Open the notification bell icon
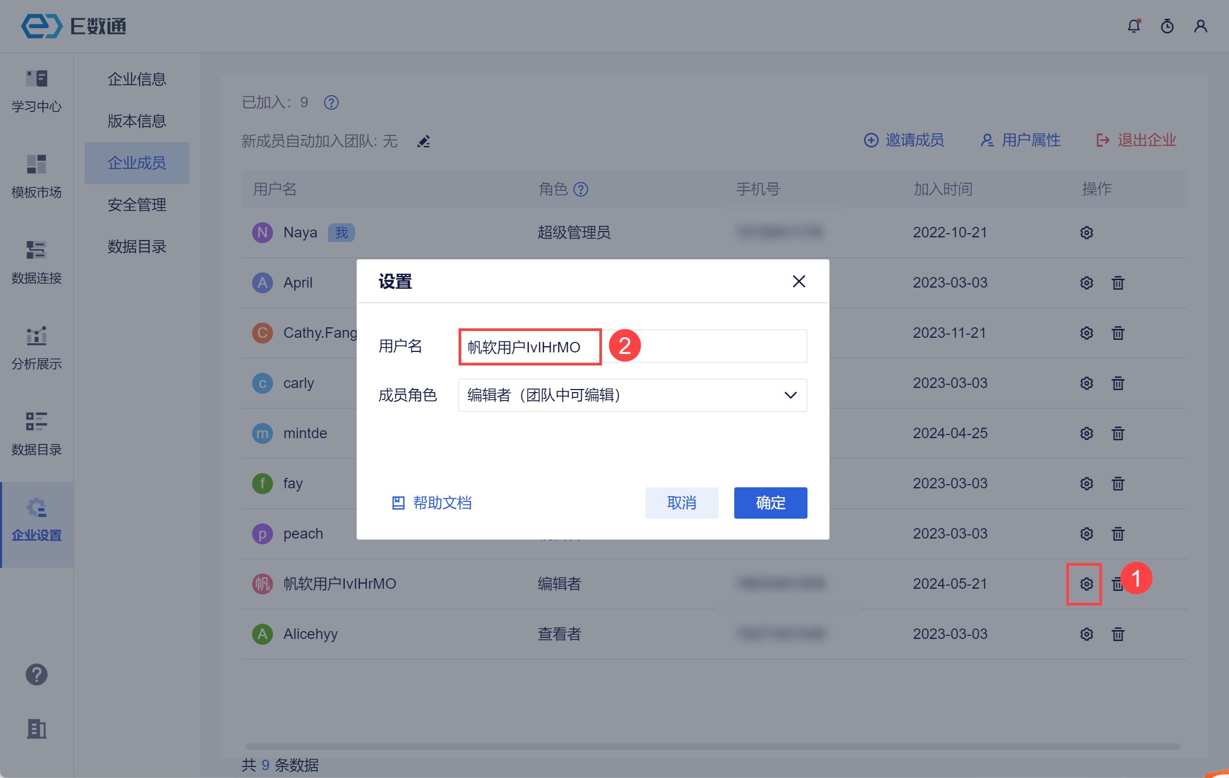Screen dimensions: 1229x778 [x=1133, y=26]
